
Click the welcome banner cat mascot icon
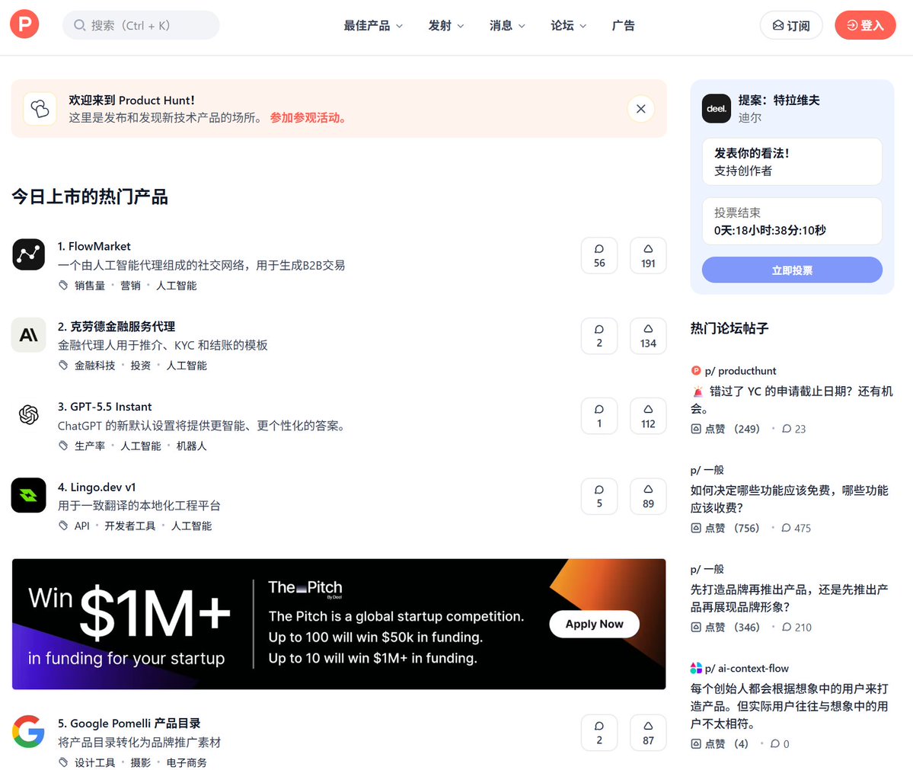[x=40, y=108]
